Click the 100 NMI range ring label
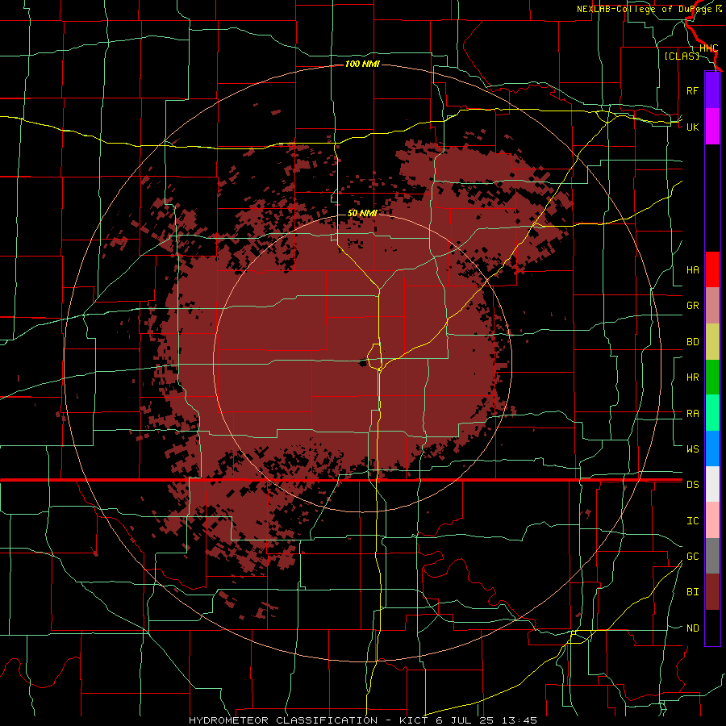 pos(362,64)
